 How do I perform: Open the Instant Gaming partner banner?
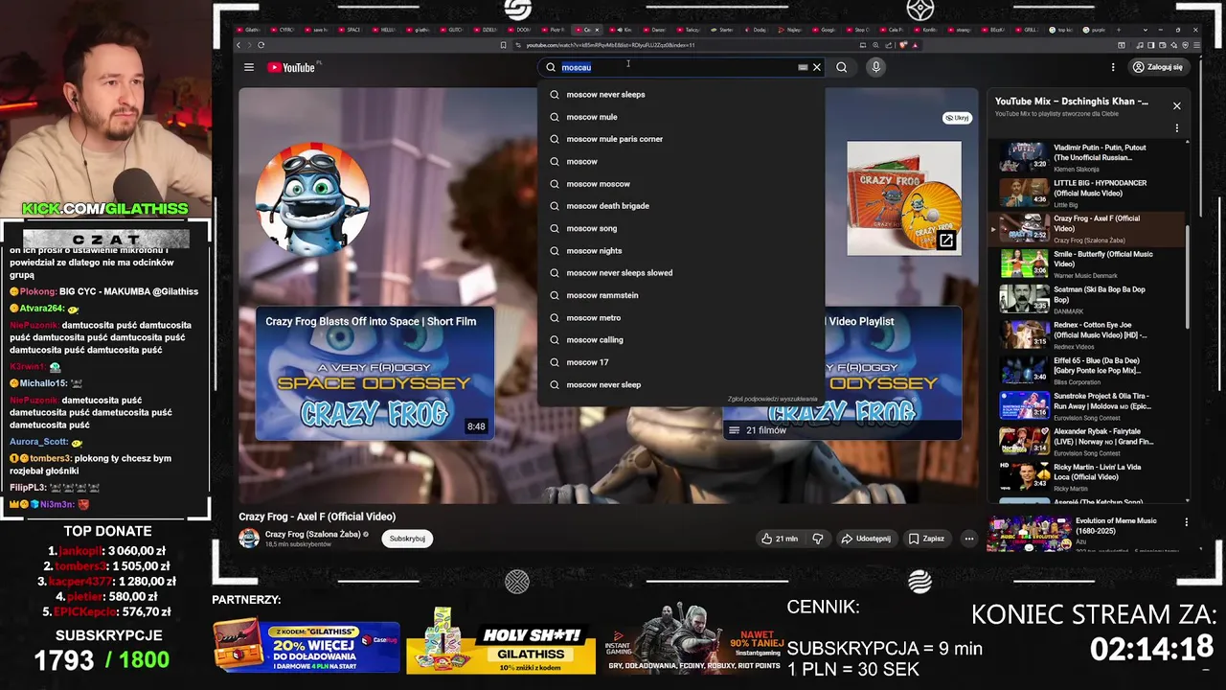(x=694, y=640)
